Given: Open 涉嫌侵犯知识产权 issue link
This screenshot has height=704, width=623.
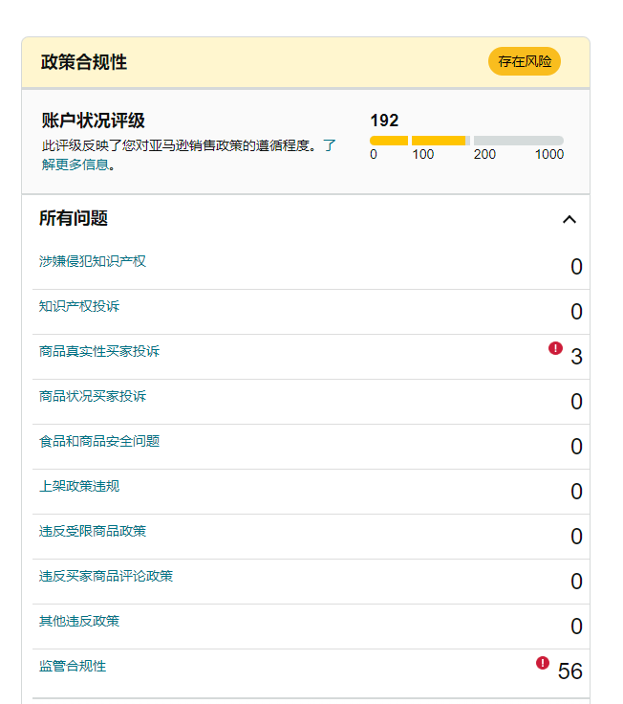Looking at the screenshot, I should click(x=93, y=261).
